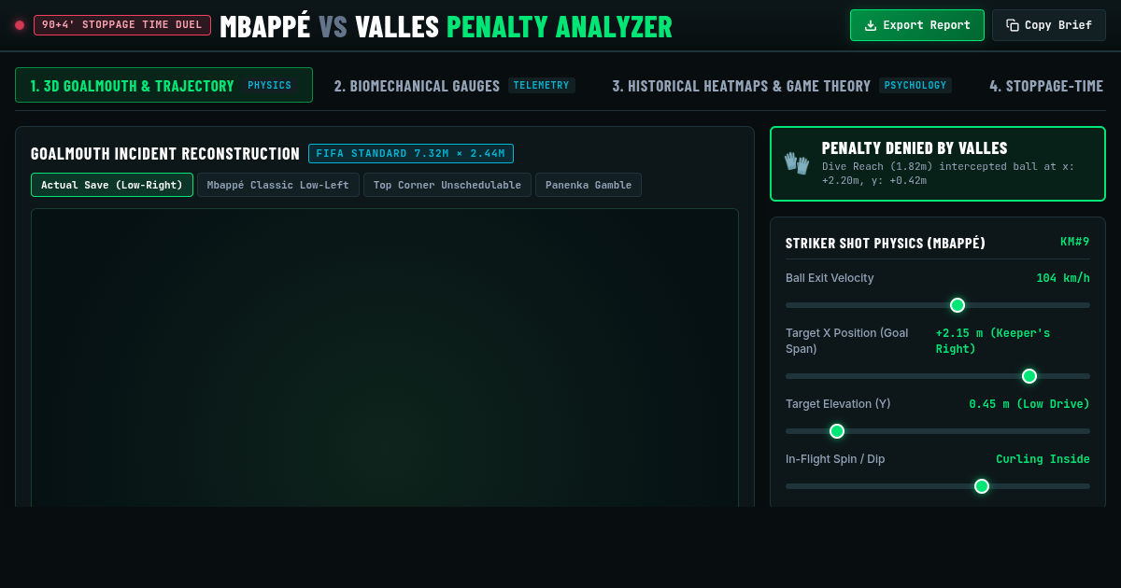The width and height of the screenshot is (1121, 588).
Task: Click the 104 km/h velocity value
Action: tap(1063, 278)
